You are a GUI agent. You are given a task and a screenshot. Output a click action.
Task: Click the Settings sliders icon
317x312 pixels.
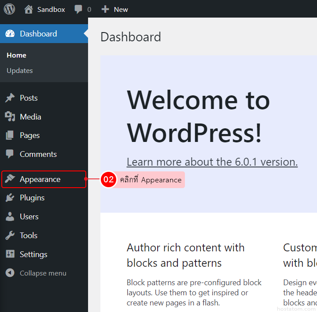pyautogui.click(x=10, y=254)
